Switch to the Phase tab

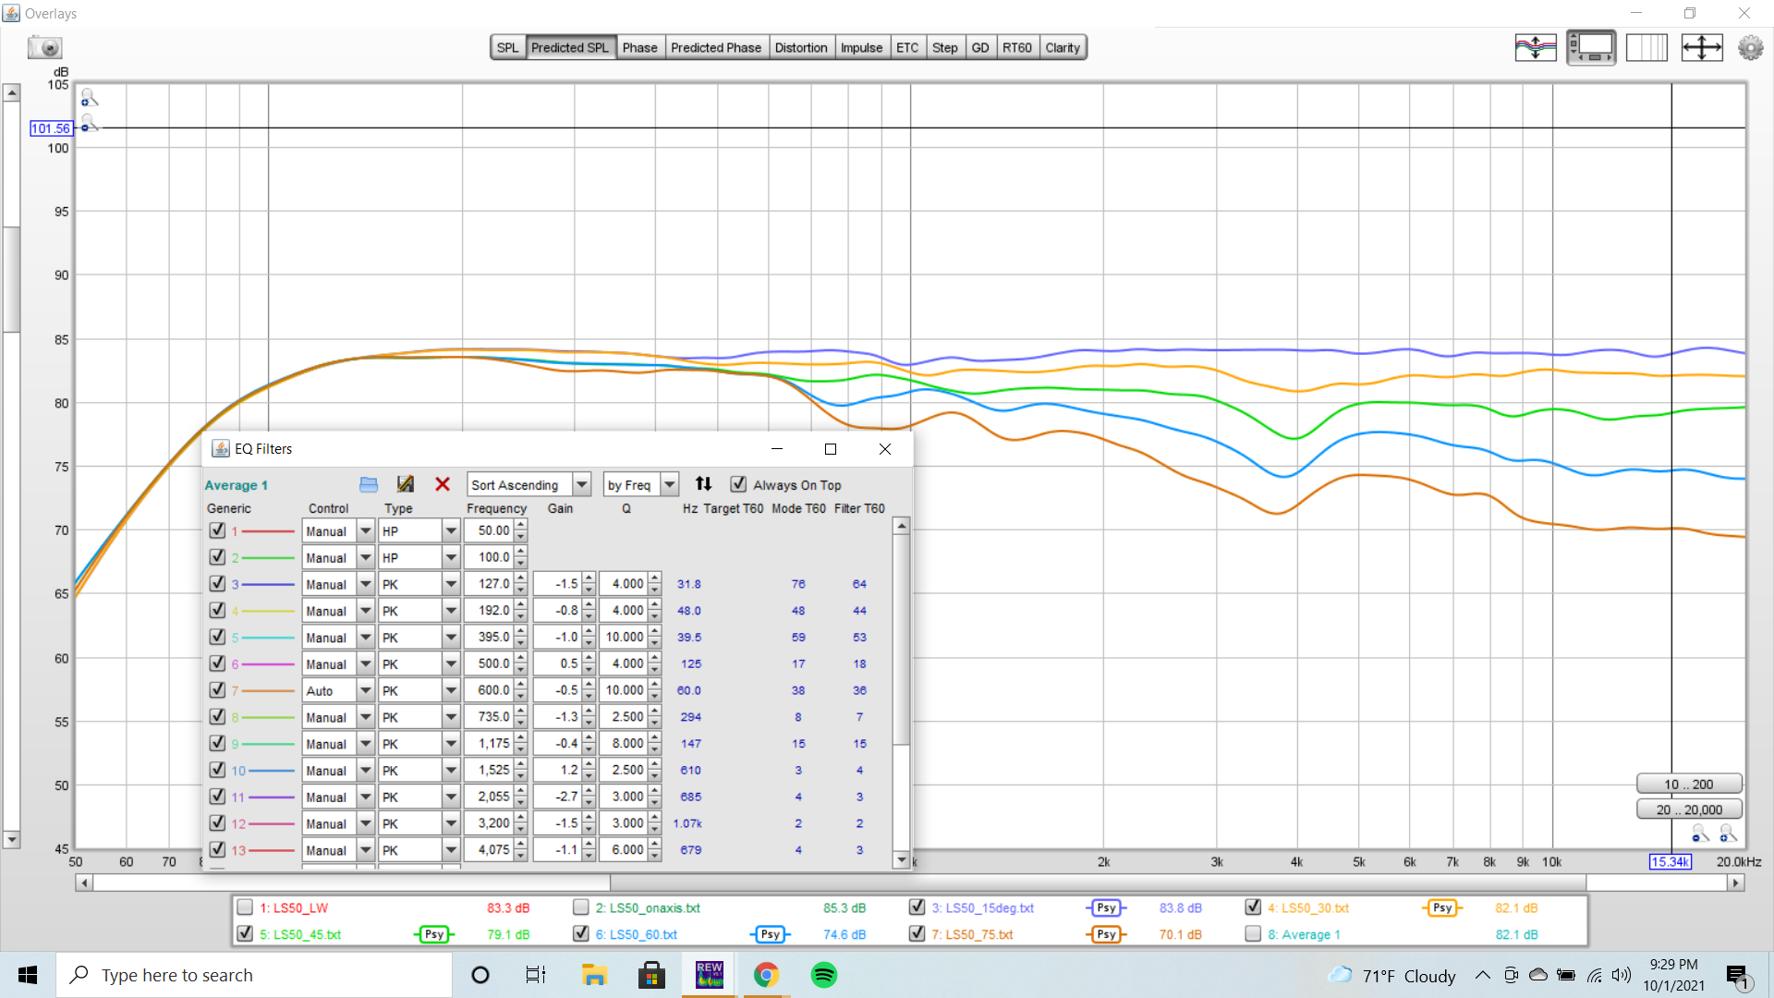click(639, 48)
